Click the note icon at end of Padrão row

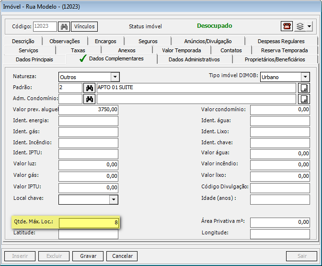304,88
